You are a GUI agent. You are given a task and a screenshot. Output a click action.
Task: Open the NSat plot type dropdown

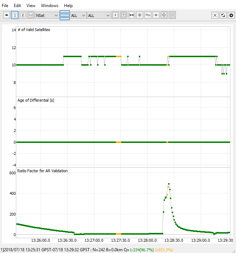click(x=47, y=16)
